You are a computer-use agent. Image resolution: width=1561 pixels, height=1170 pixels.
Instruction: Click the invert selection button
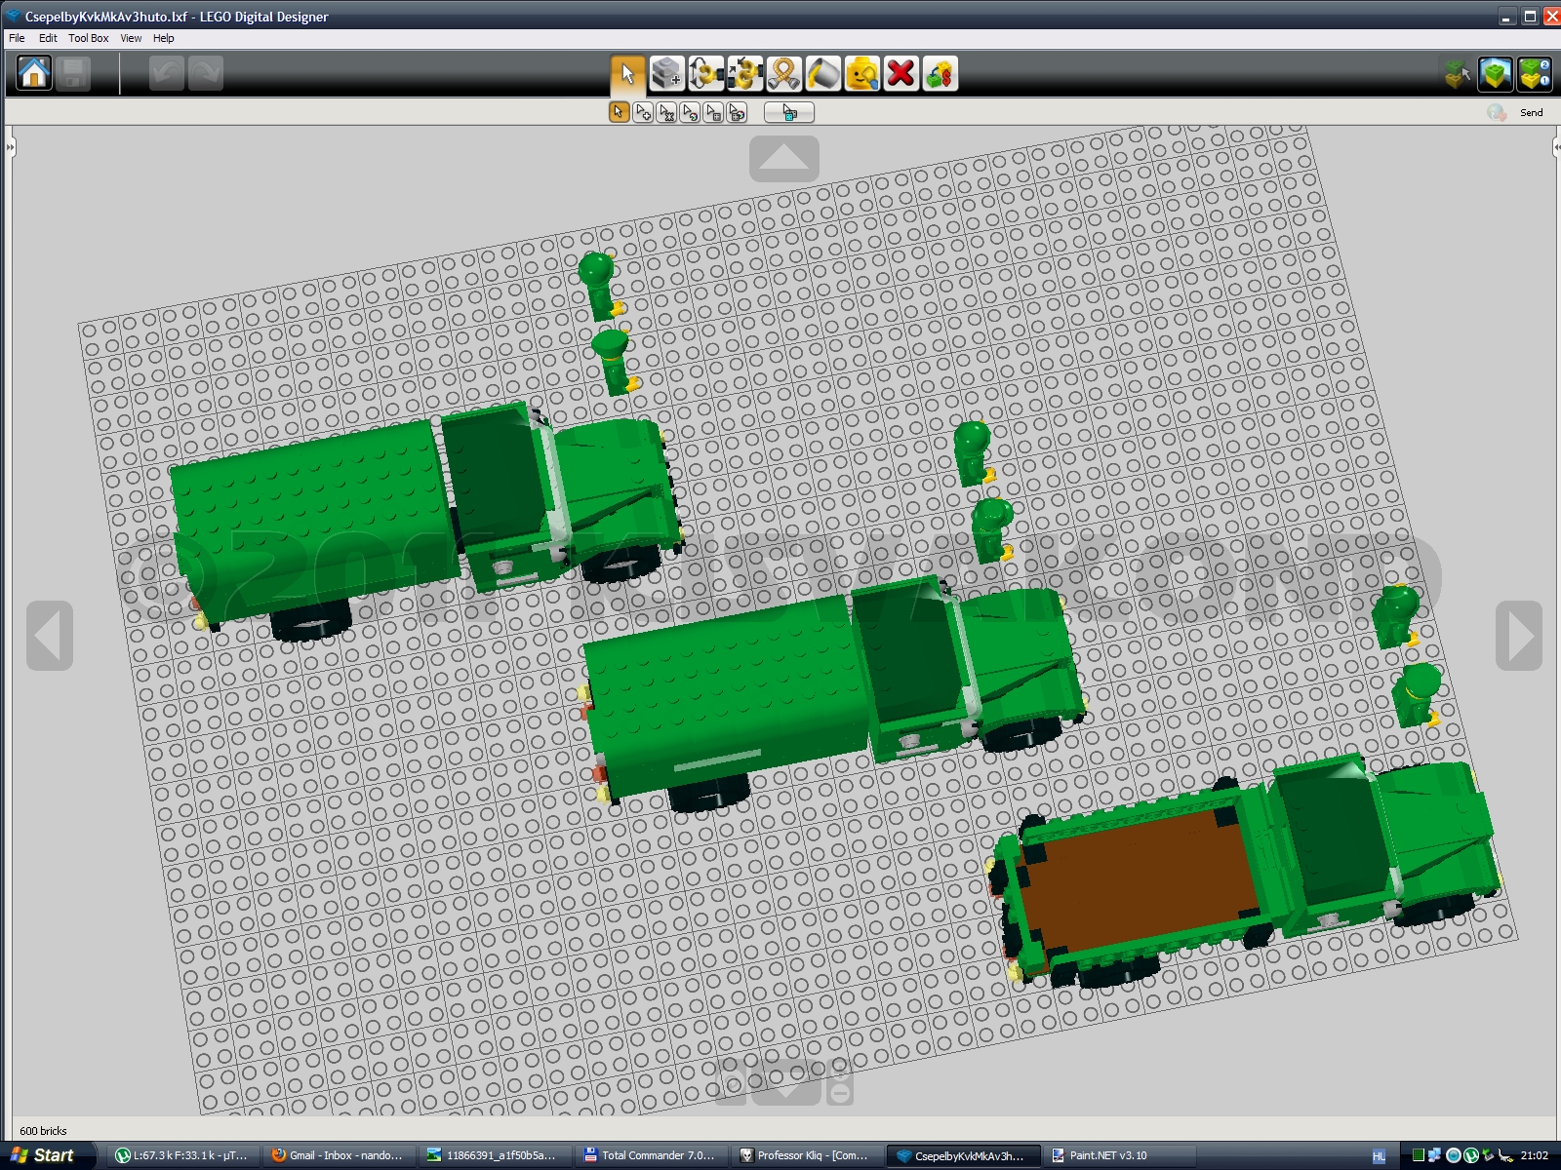[789, 112]
